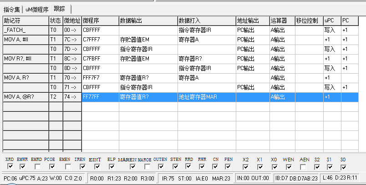Image resolution: width=366 pixels, height=185 pixels.
Task: Click the 助记符 column header
Action: [x=25, y=21]
